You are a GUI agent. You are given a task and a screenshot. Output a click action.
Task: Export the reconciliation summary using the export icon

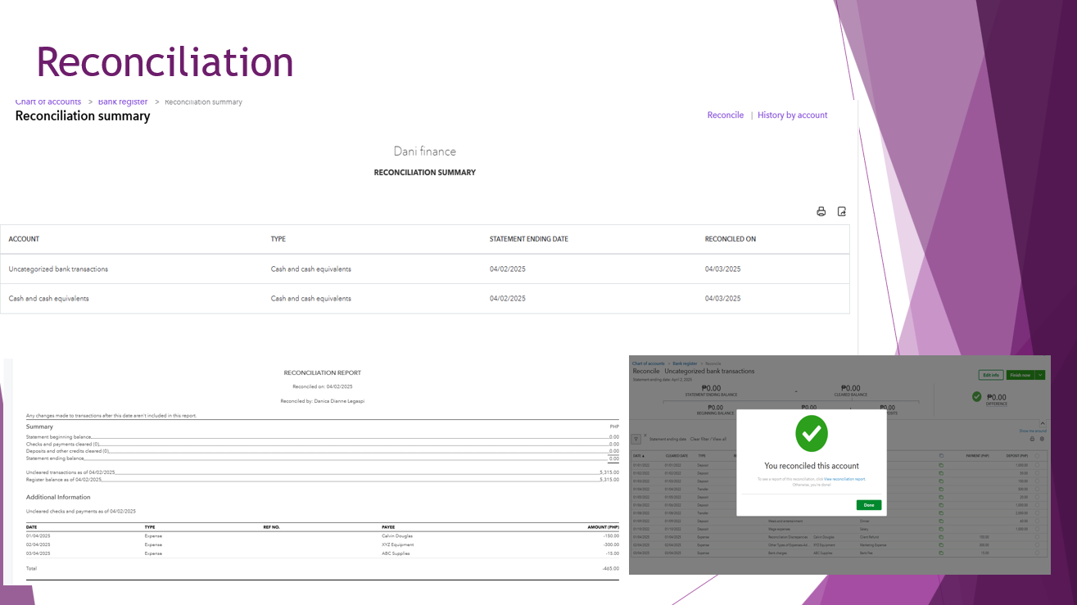click(x=842, y=212)
